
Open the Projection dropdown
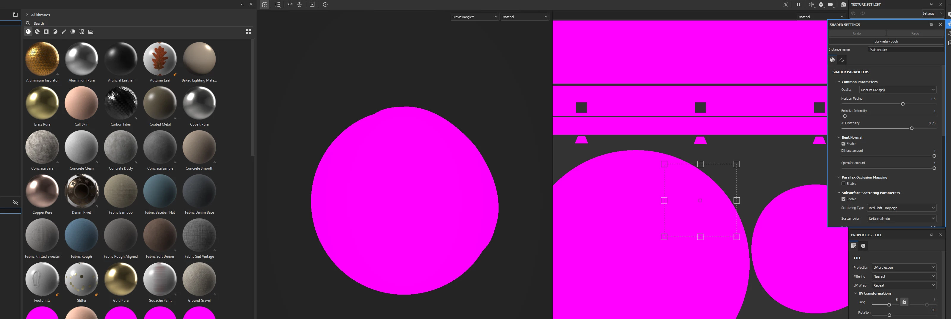(x=904, y=267)
